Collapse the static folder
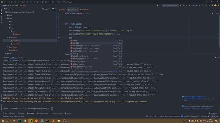Screen dimensions: 220x123 pyautogui.click(x=8, y=28)
